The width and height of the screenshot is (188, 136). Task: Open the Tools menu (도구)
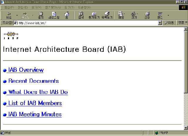pyautogui.click(x=69, y=7)
